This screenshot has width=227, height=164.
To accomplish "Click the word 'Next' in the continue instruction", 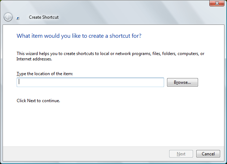I will coord(31,101).
